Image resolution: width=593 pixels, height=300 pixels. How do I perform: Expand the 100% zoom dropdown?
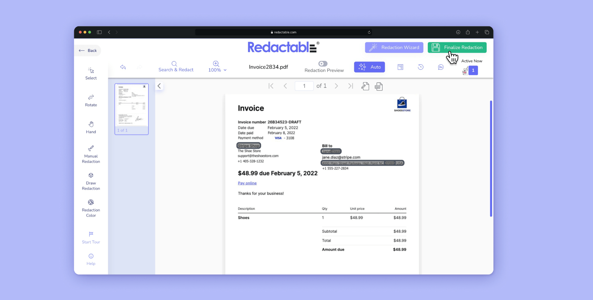click(217, 70)
